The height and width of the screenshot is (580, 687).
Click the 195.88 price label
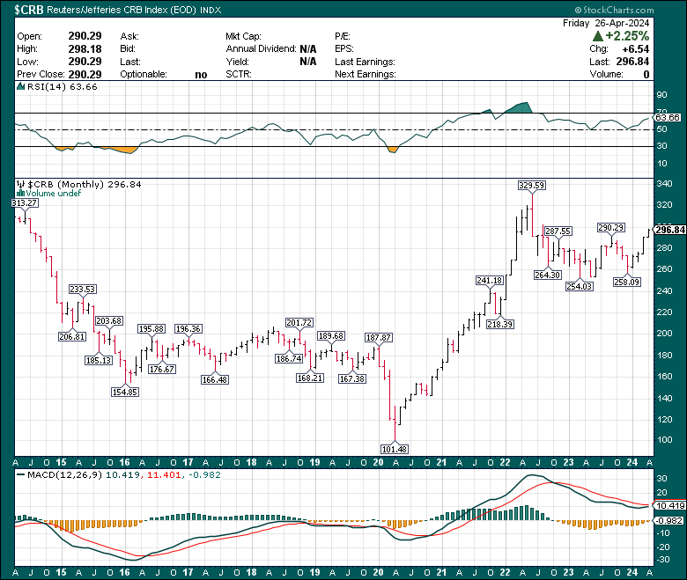151,329
